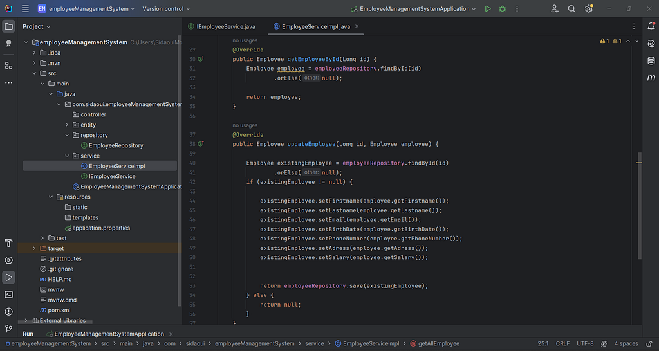Open the Commit tool window icon
The width and height of the screenshot is (659, 351).
point(8,44)
